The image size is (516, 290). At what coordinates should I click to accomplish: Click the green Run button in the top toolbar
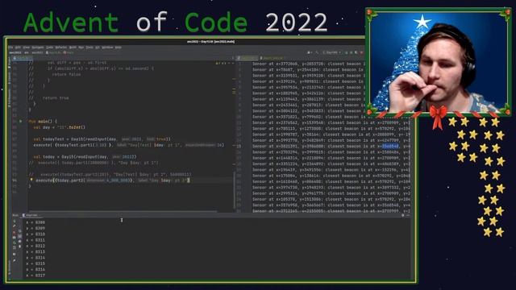tap(346, 52)
